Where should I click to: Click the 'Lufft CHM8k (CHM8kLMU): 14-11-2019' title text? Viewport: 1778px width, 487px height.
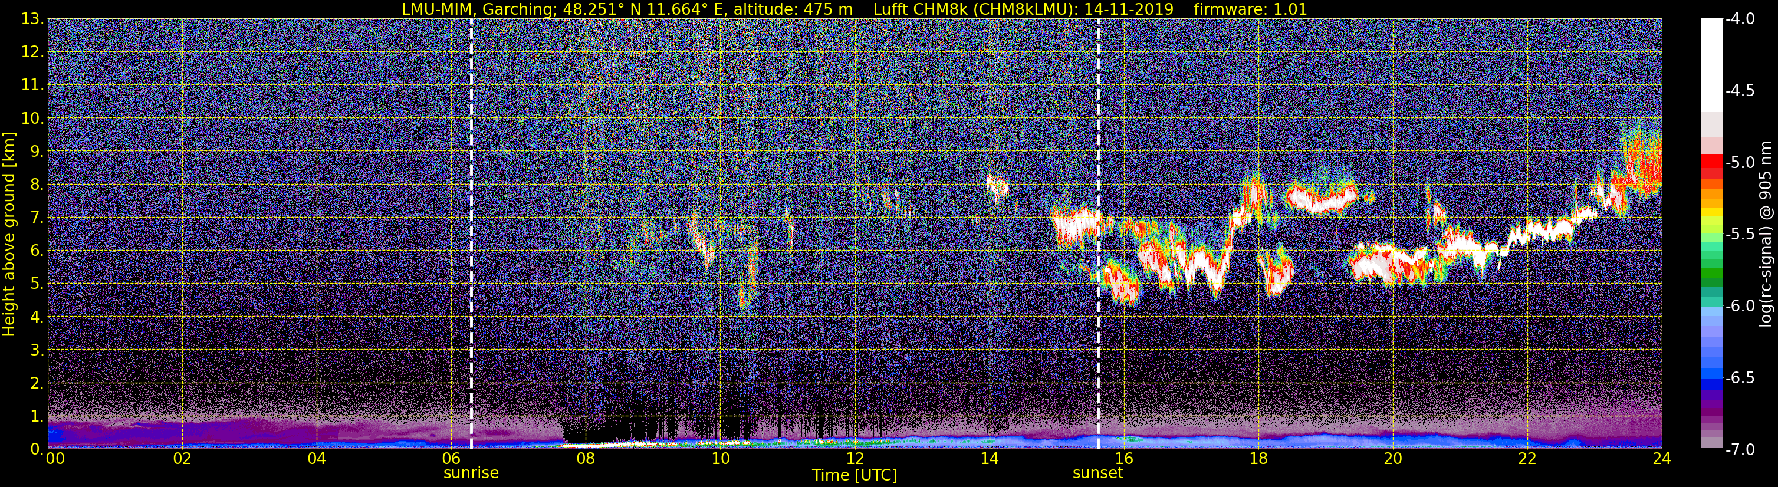pos(1024,9)
